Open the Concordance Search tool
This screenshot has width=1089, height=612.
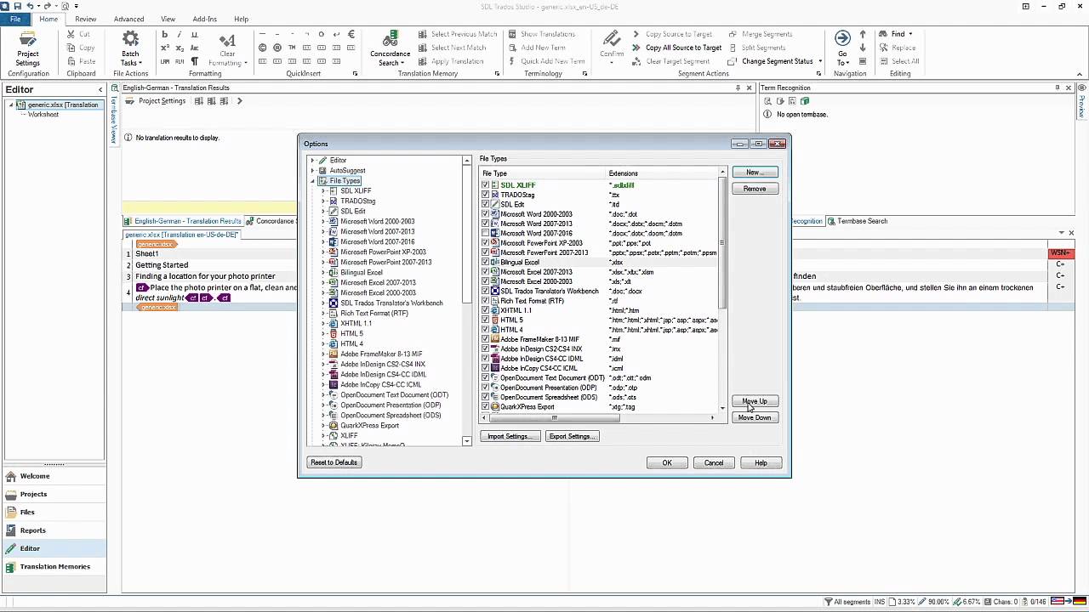[x=391, y=48]
